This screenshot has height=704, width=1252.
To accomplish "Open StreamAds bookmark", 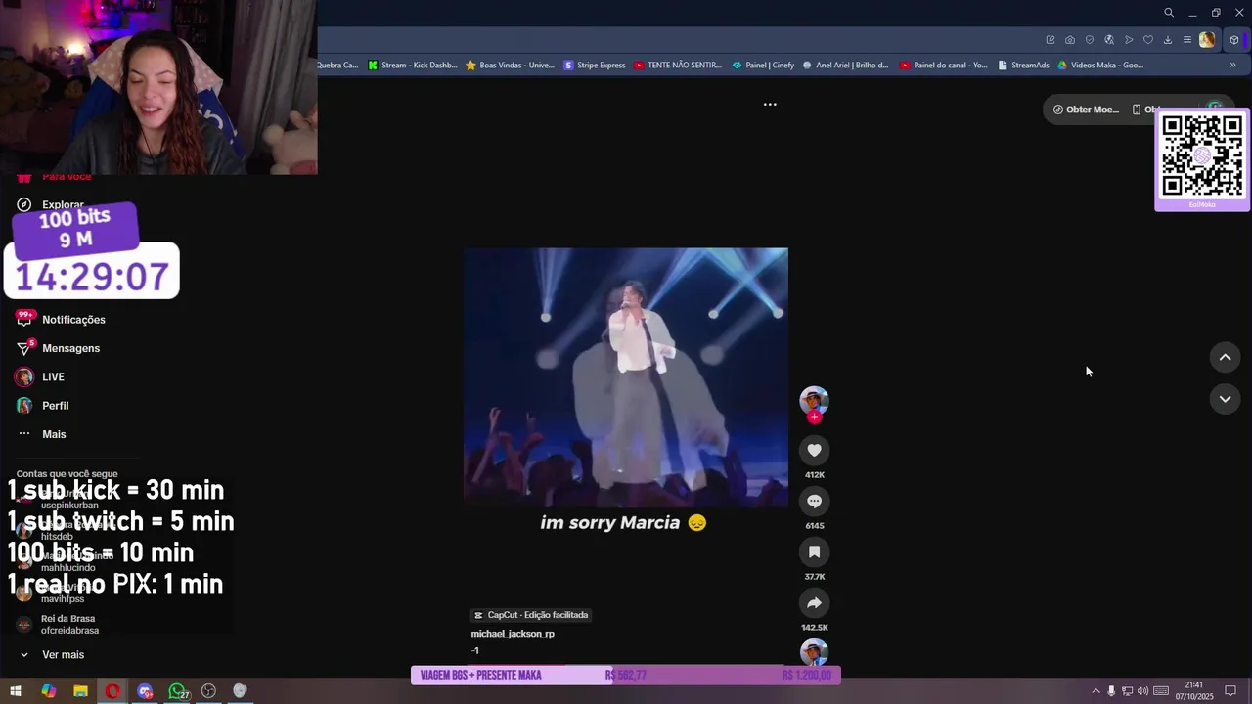I will click(1022, 66).
